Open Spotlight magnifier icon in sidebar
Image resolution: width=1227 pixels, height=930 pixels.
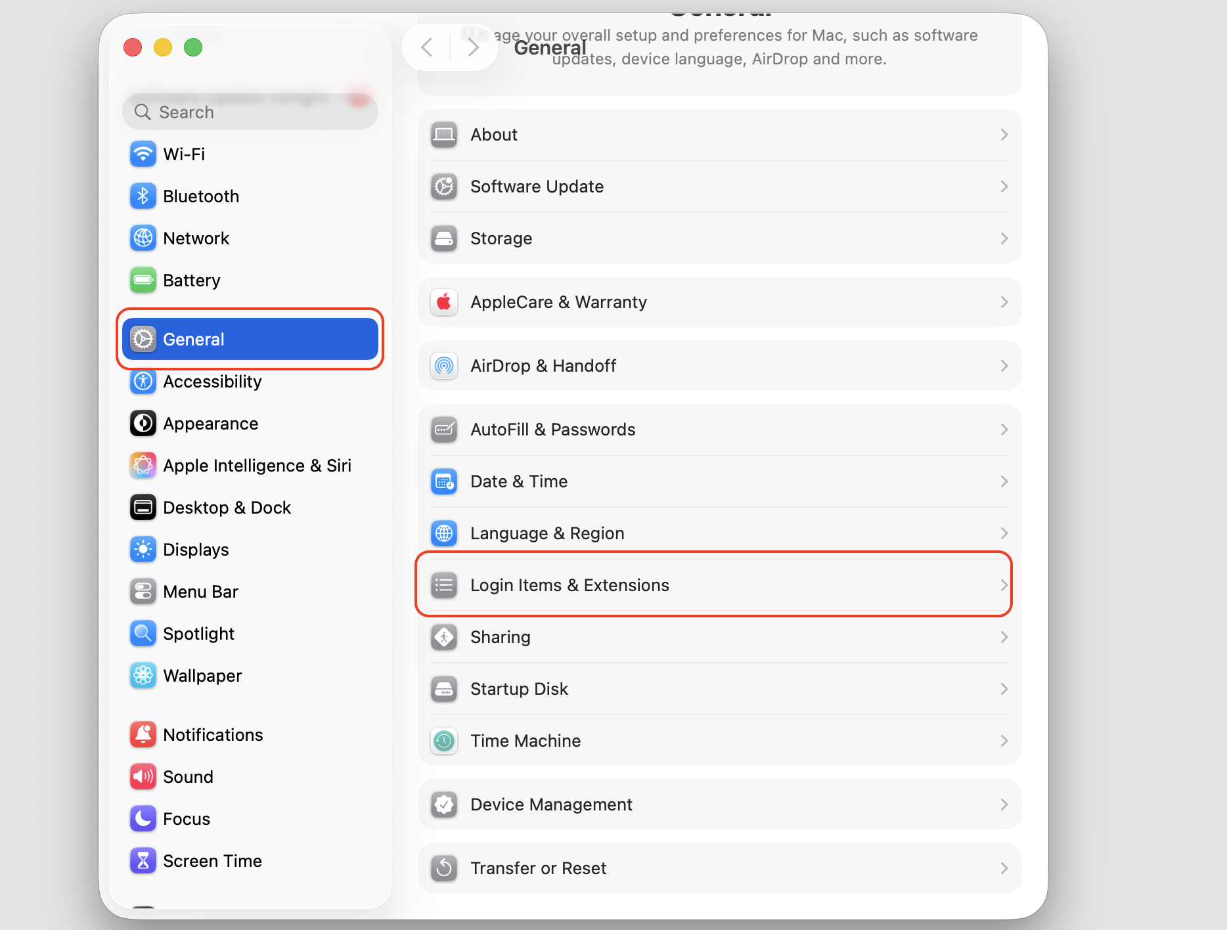click(x=143, y=634)
